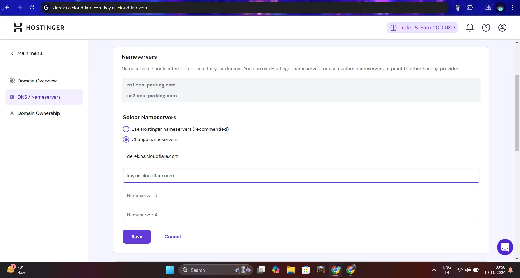Save the nameserver changes
Viewport: 520px width, 278px height.
pos(137,237)
